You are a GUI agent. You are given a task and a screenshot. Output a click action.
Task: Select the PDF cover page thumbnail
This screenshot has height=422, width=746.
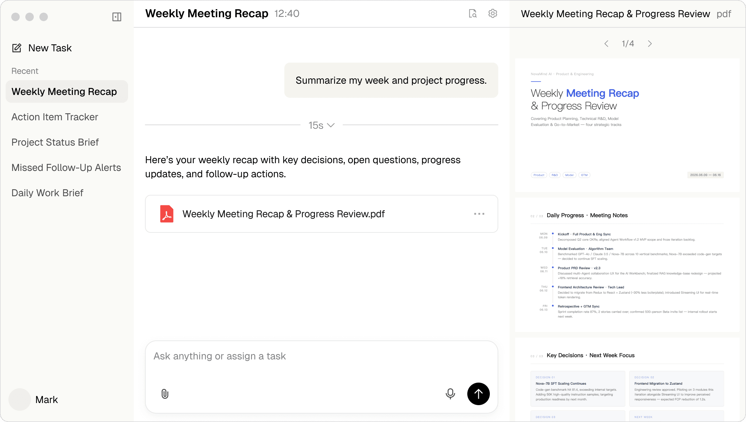point(627,125)
